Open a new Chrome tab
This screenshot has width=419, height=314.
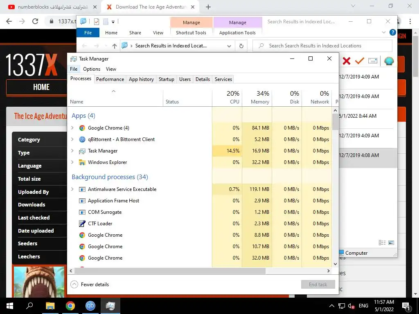208,7
